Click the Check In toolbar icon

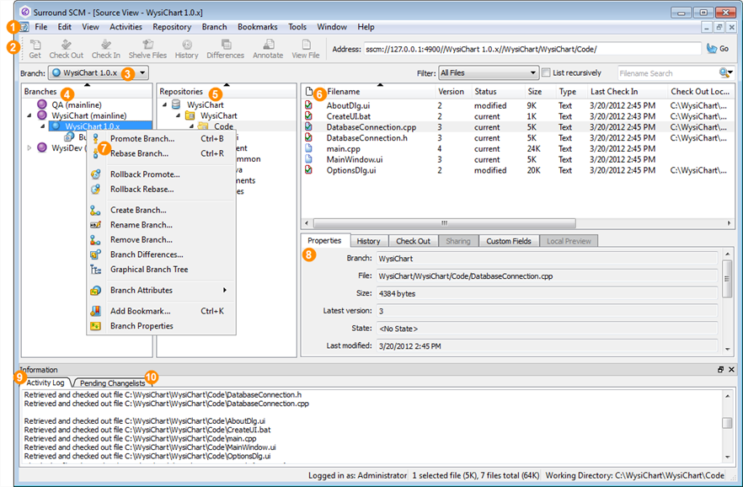106,45
